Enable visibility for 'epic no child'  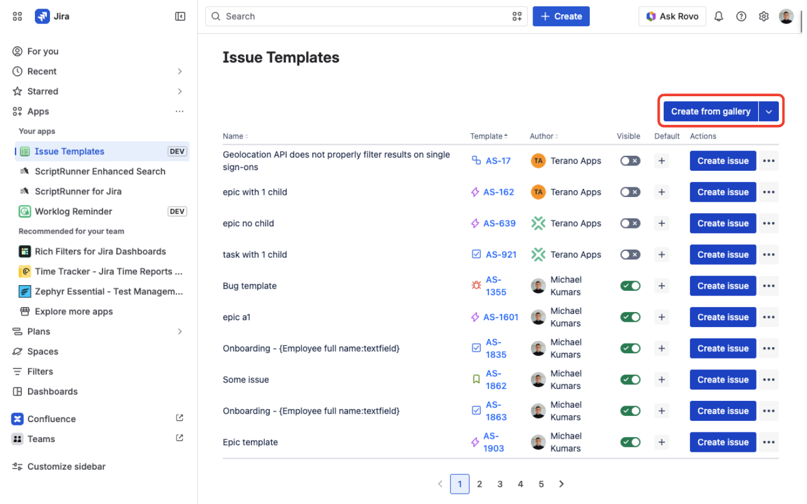pos(630,223)
